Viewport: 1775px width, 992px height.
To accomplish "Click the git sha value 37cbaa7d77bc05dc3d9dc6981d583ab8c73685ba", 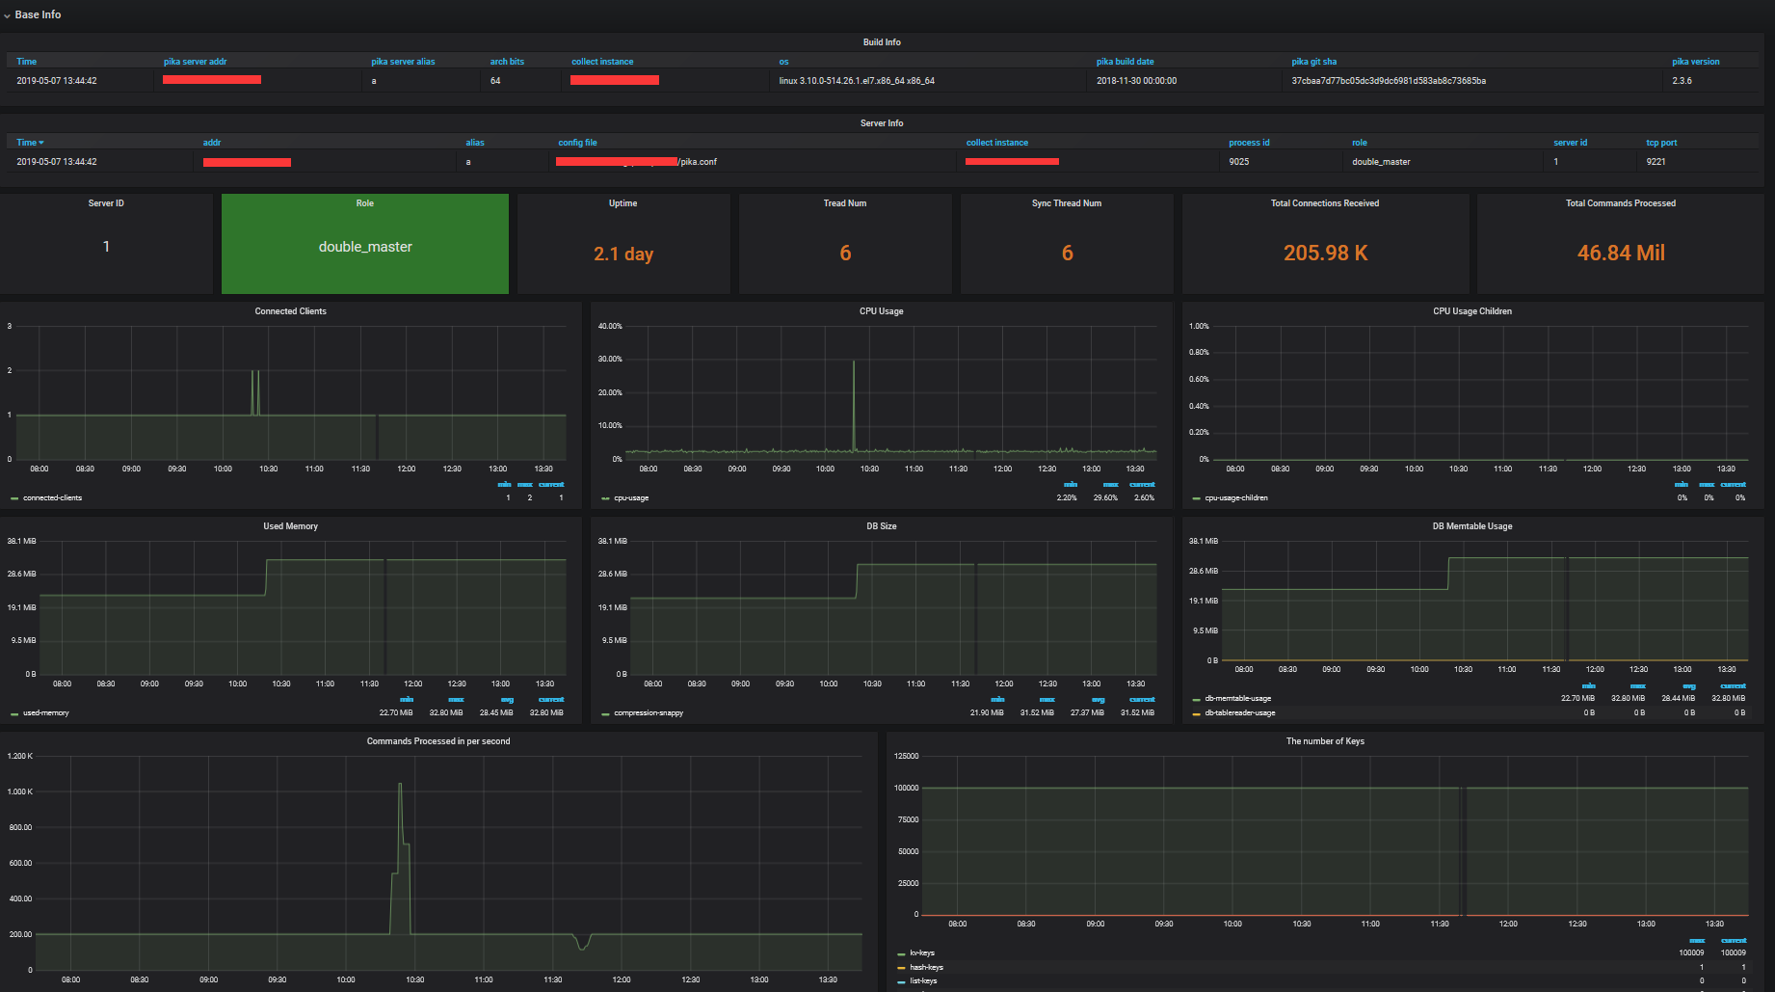I will 1389,81.
